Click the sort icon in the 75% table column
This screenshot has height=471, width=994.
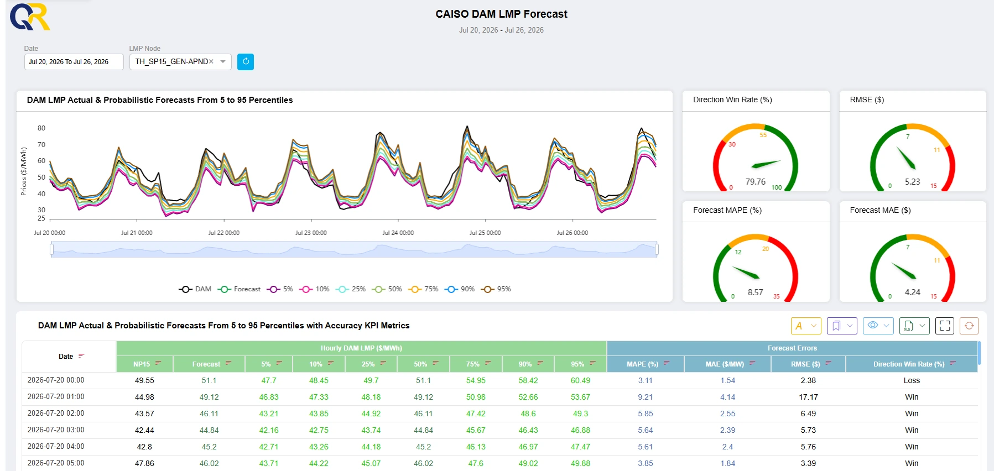[x=488, y=364]
